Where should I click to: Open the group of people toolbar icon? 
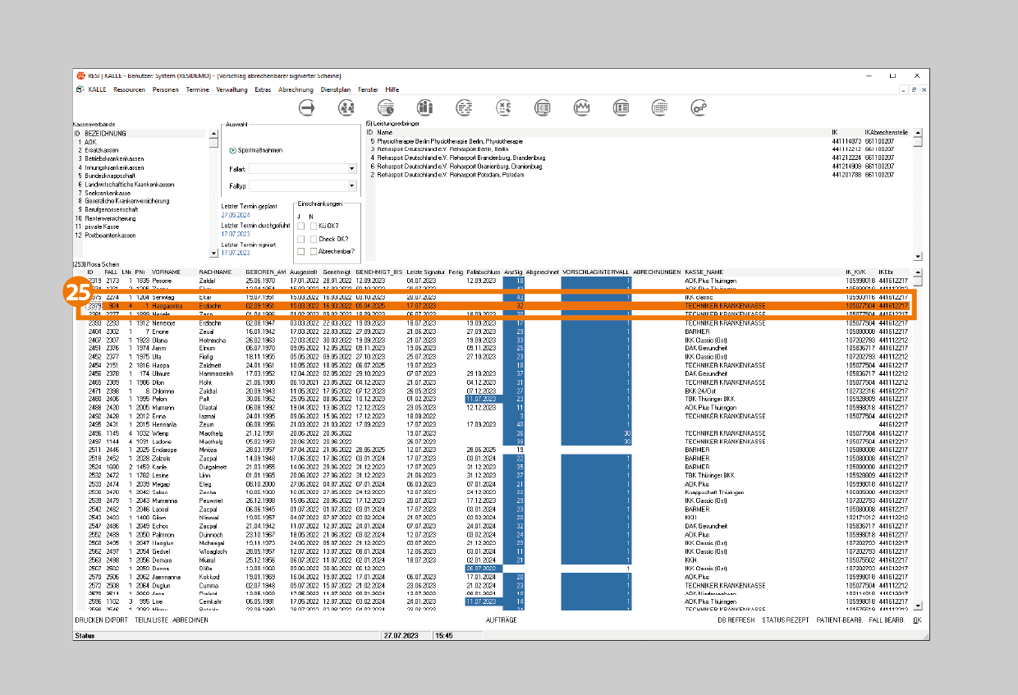[424, 107]
